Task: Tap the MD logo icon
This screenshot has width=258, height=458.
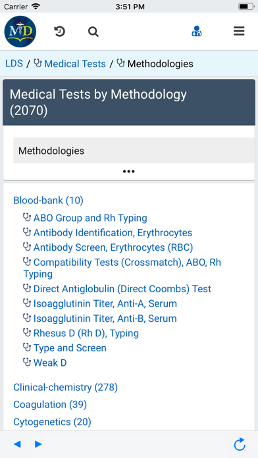Action: [x=20, y=31]
